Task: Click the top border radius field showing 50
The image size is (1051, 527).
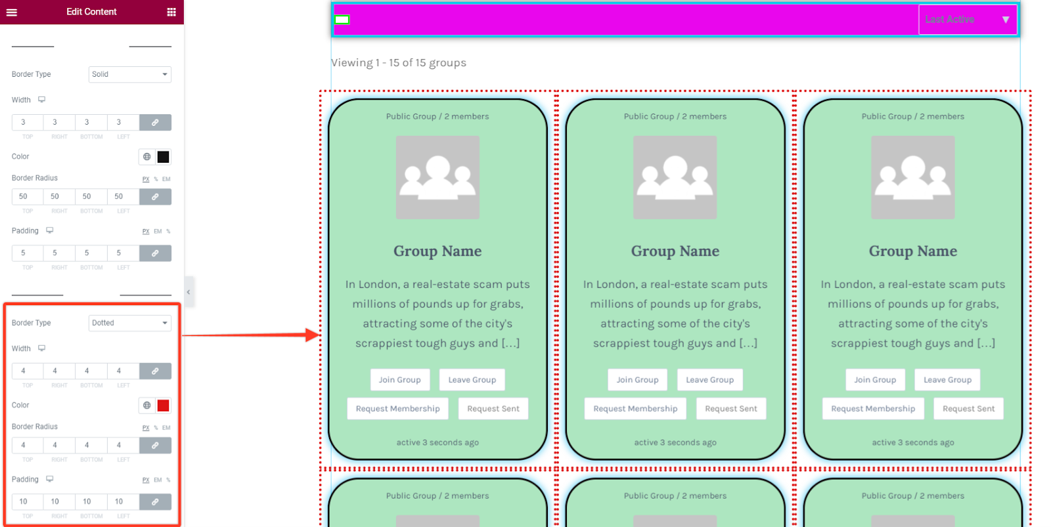Action: (x=28, y=196)
